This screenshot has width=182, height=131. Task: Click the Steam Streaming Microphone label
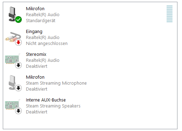[x=56, y=83]
